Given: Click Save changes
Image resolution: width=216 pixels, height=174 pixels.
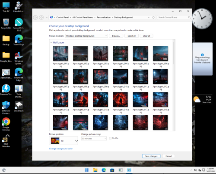Looking at the screenshot, I should tap(151, 156).
